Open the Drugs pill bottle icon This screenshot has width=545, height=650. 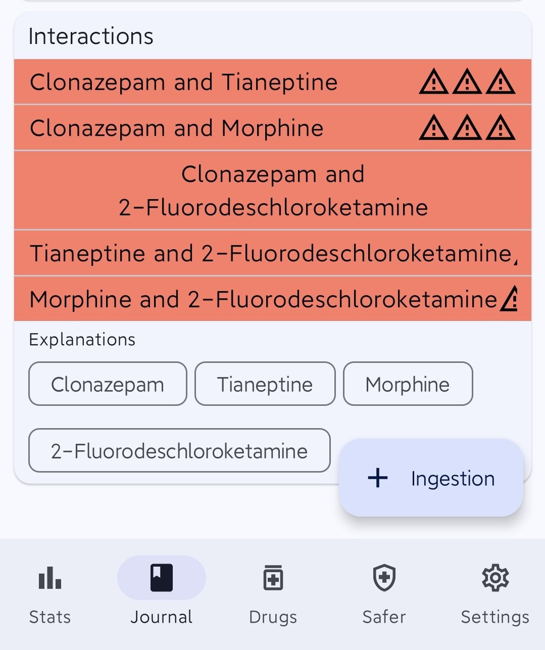click(273, 578)
